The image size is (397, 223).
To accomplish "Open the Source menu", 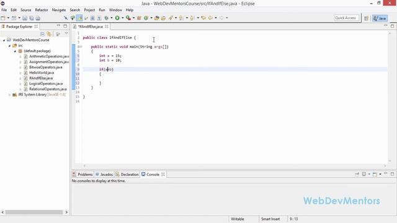I will 26,10.
